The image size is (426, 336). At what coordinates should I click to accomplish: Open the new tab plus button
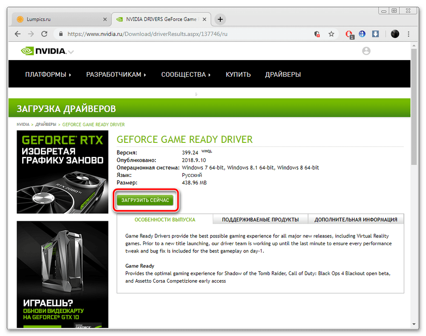pyautogui.click(x=220, y=19)
